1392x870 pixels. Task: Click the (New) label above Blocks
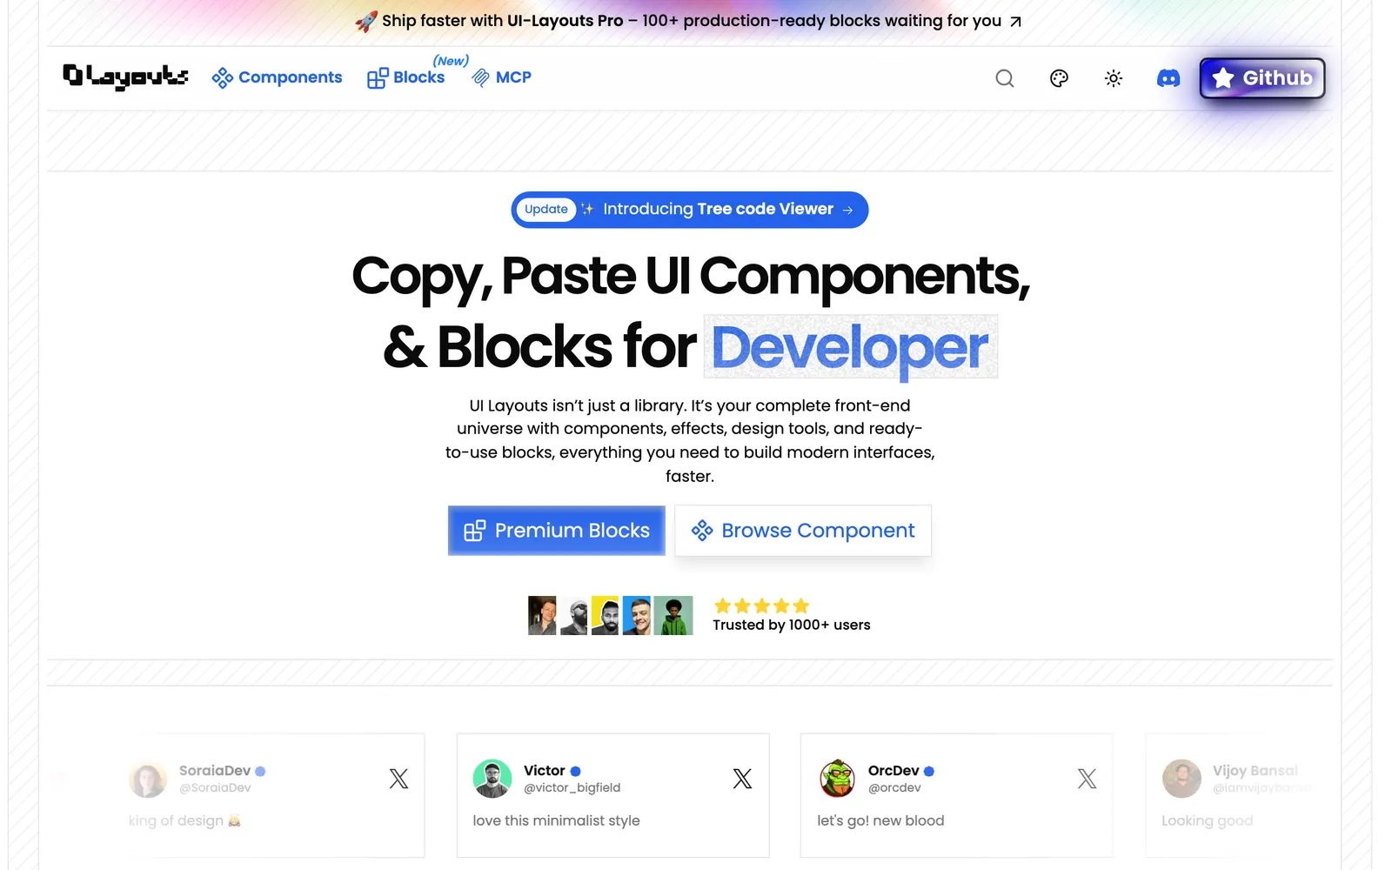click(451, 61)
